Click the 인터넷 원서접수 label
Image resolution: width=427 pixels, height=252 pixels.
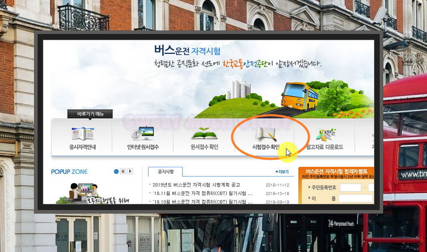click(143, 147)
